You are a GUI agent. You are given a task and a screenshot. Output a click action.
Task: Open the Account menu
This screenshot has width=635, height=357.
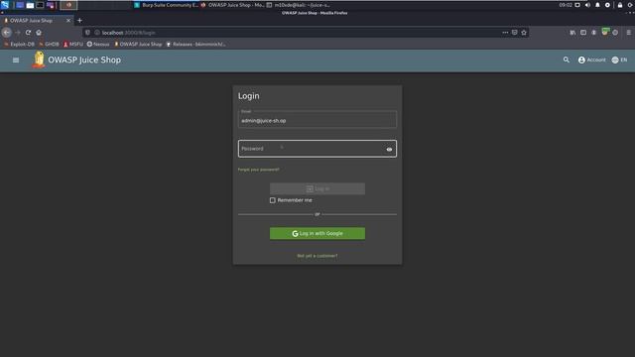[x=591, y=59]
